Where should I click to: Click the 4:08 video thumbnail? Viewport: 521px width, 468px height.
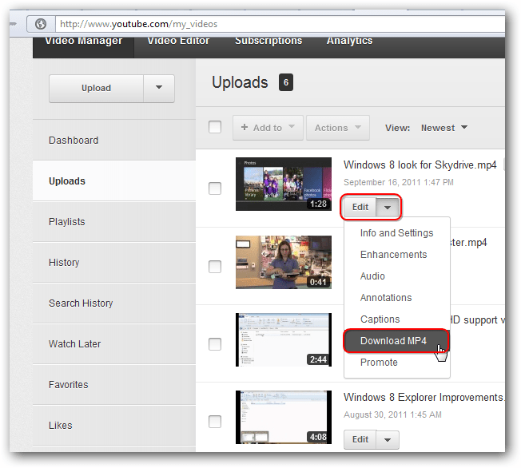(284, 417)
